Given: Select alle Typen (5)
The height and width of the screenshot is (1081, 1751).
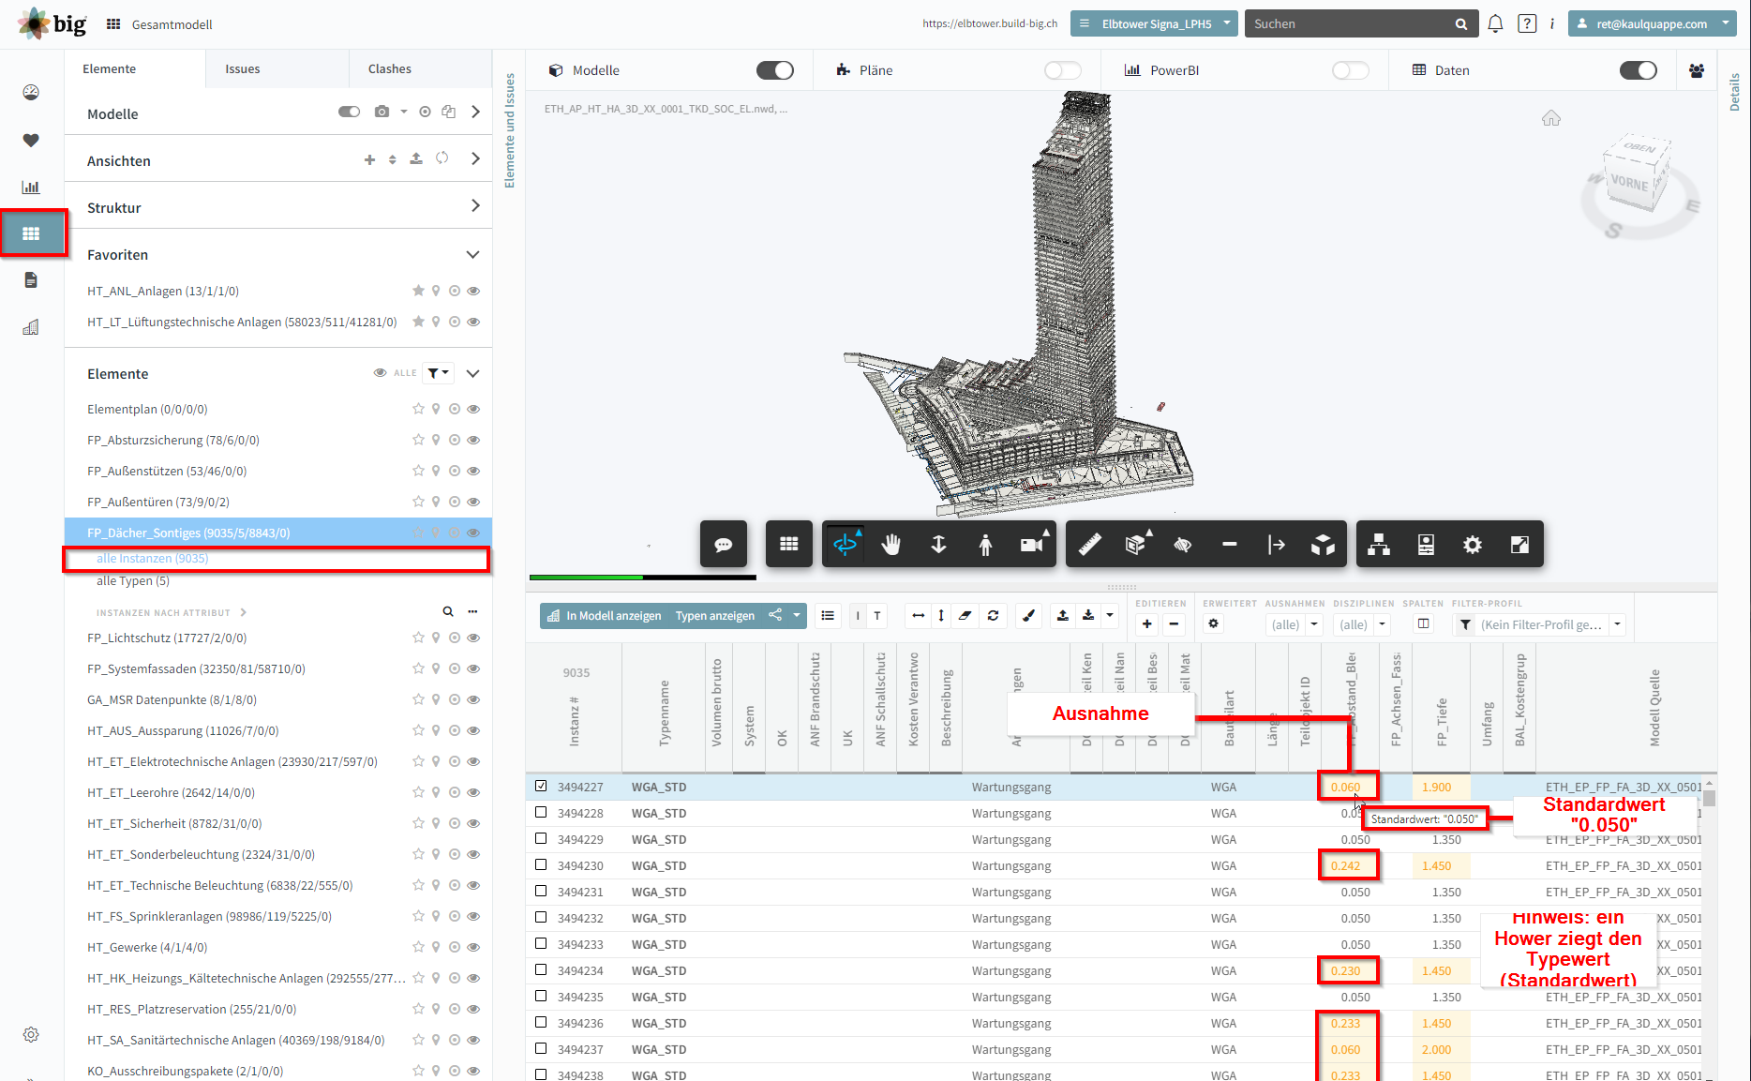Looking at the screenshot, I should coord(133,580).
